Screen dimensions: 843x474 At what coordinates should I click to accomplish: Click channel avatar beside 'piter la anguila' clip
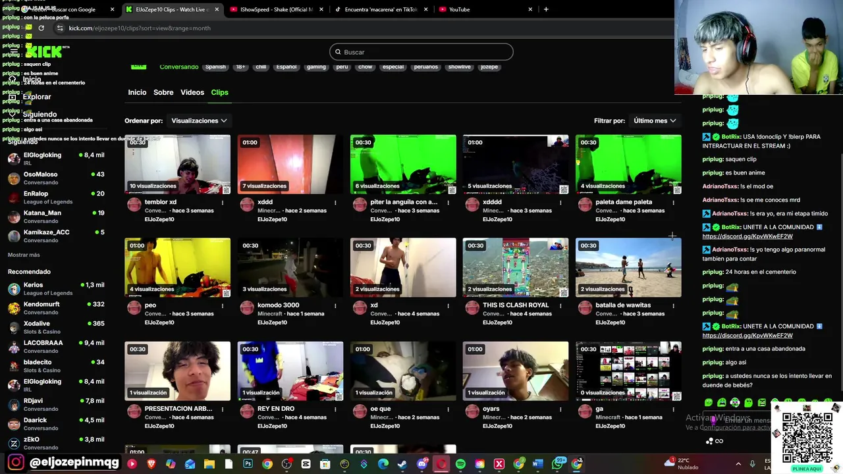(x=360, y=205)
